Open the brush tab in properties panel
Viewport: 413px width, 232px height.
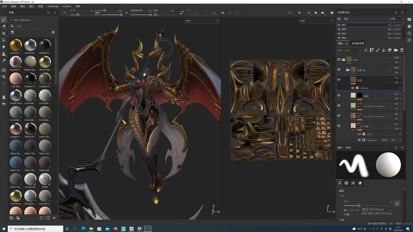(340, 183)
